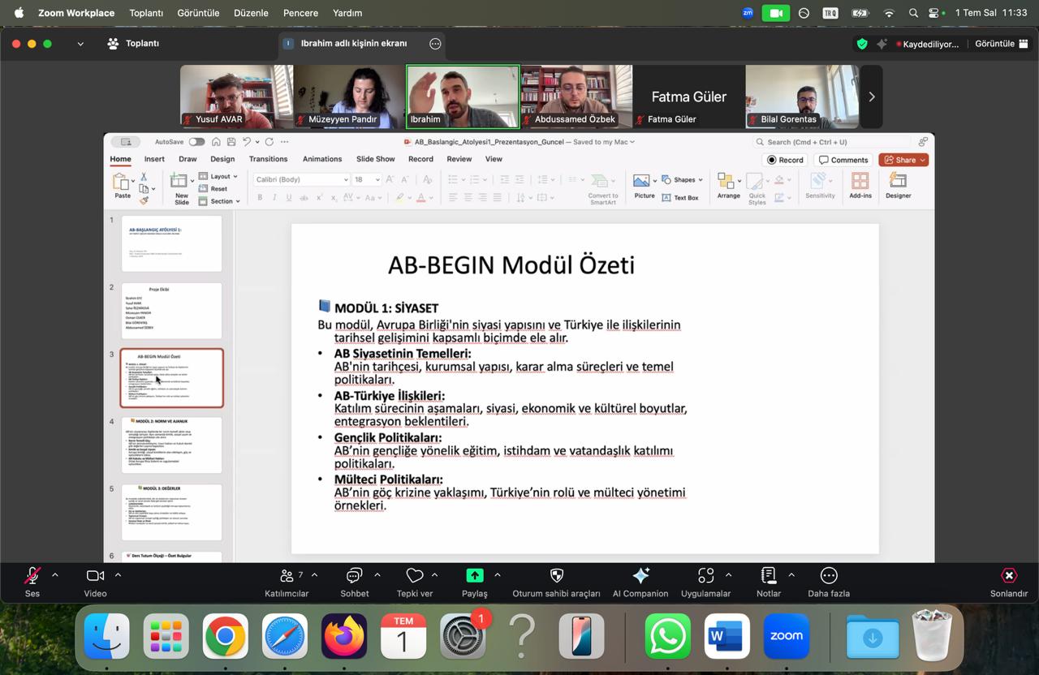
Task: Click the green Paylaş share screen icon
Action: point(475,575)
